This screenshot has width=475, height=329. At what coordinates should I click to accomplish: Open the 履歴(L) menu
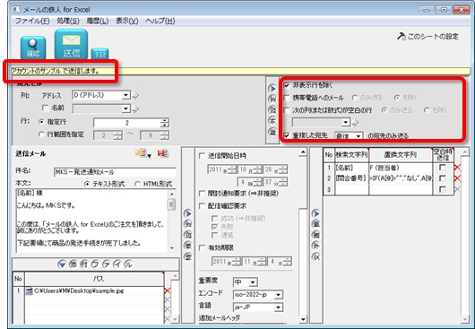tap(98, 21)
